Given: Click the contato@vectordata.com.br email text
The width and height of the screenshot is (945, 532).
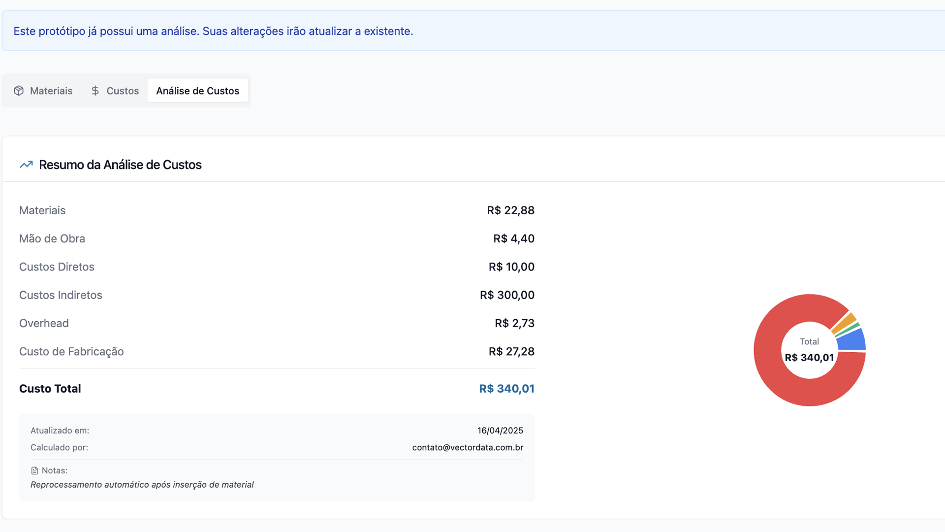Looking at the screenshot, I should click(468, 447).
